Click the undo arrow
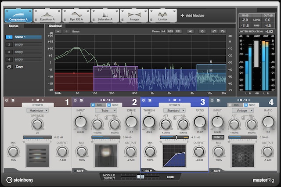This screenshot has width=281, height=187. 214,31
